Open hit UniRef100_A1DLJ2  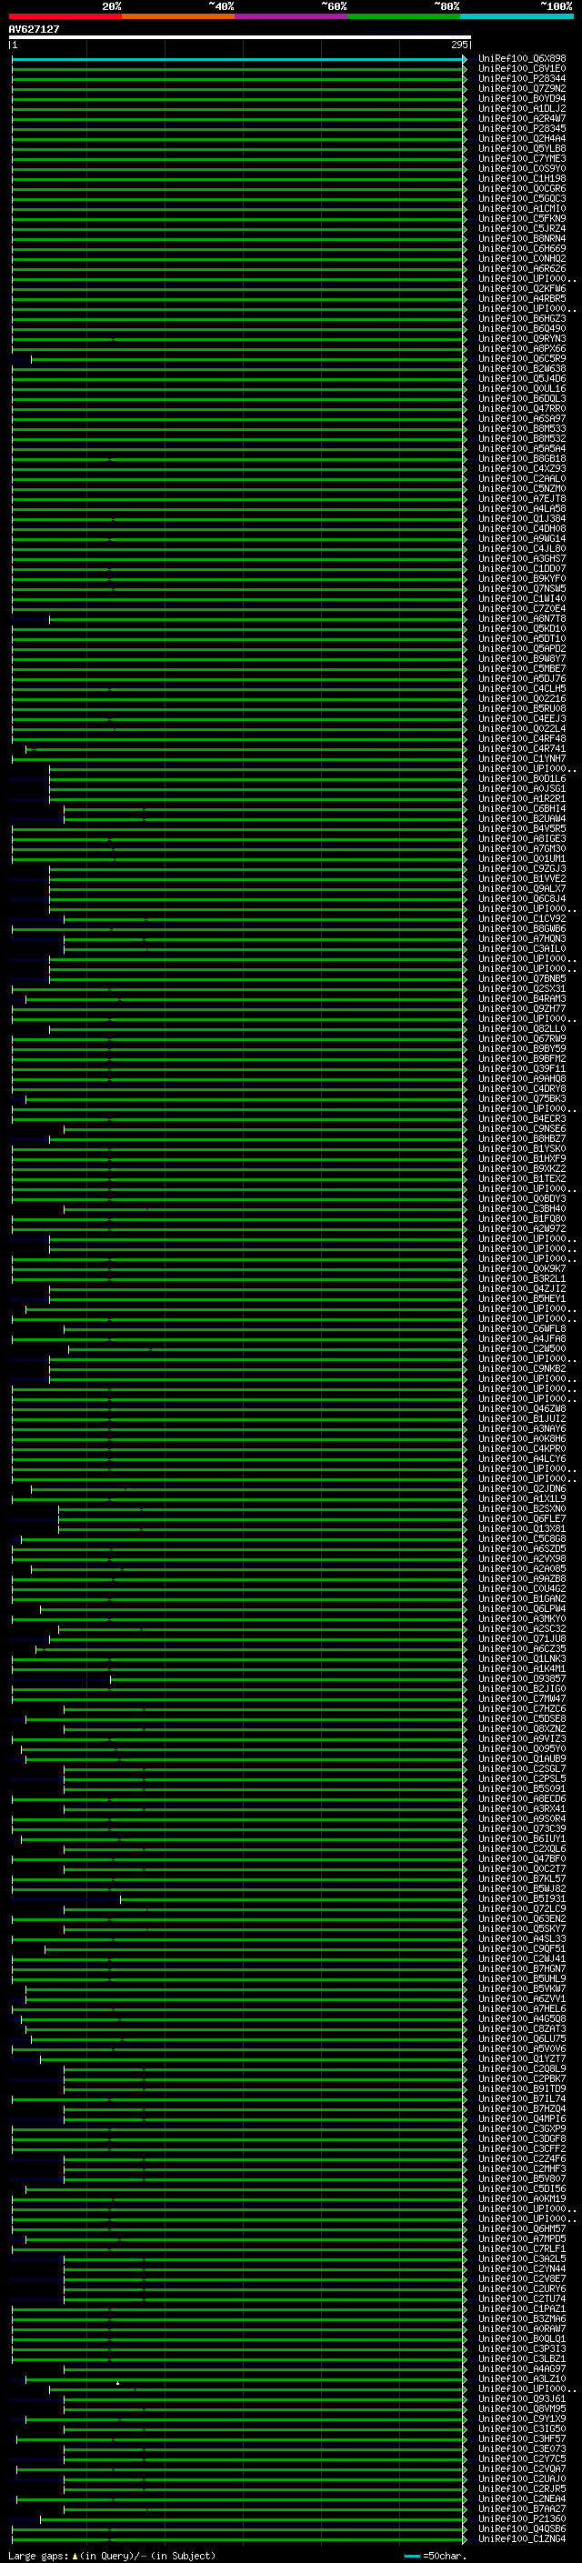coord(522,108)
